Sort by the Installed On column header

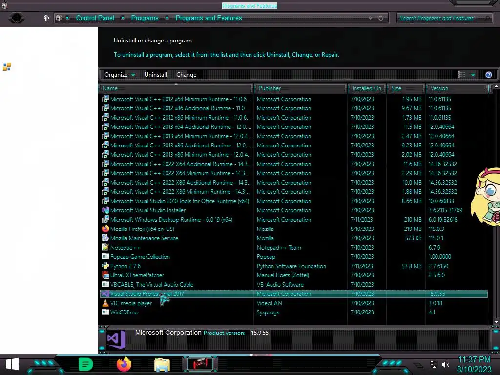[x=367, y=88]
